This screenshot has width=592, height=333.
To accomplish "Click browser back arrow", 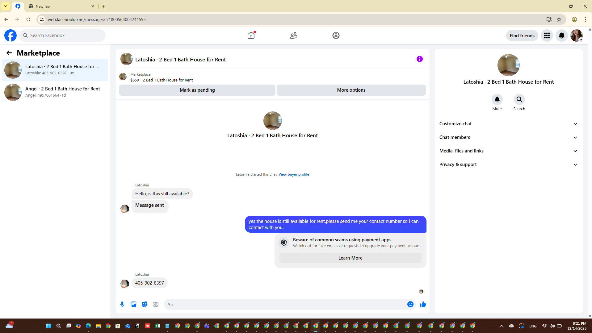I will click(6, 19).
